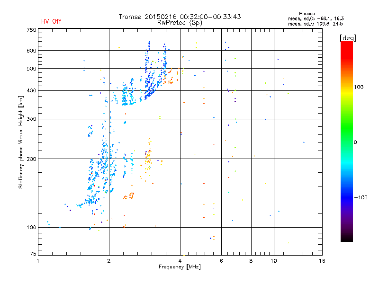Click the 'mean, sd,X: 109.8, 24.5' line
This screenshot has height=284, width=379.
tap(315, 24)
